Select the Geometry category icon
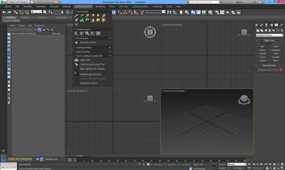This screenshot has height=170, width=285. (x=258, y=30)
